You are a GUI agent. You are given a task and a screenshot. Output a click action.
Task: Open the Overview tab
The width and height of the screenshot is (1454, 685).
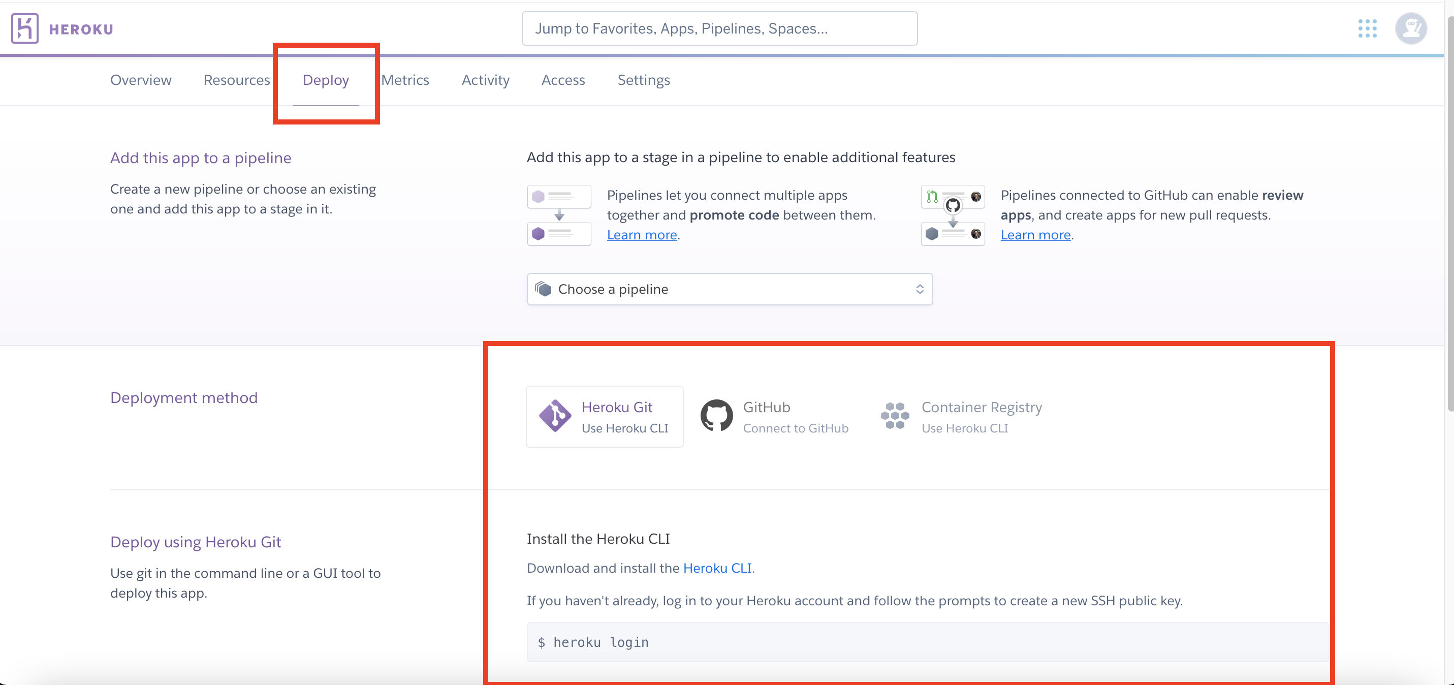click(x=141, y=80)
